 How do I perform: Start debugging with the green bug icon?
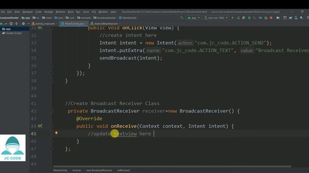click(249, 18)
